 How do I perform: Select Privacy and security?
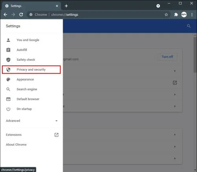tap(31, 69)
